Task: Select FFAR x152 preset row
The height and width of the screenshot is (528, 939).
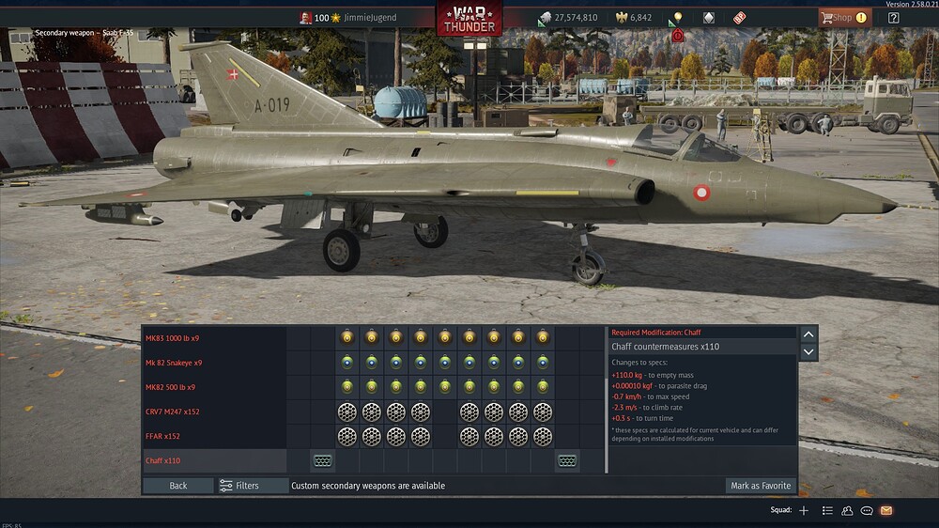Action: pyautogui.click(x=373, y=436)
